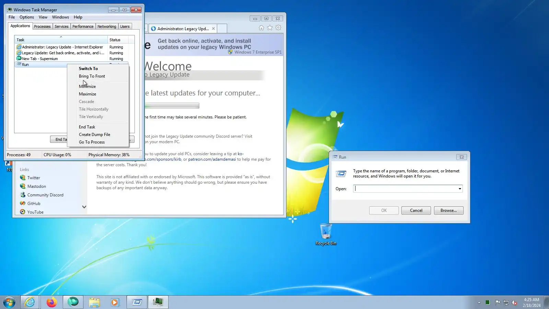
Task: Open the Windows Start menu orb
Action: pyautogui.click(x=9, y=302)
